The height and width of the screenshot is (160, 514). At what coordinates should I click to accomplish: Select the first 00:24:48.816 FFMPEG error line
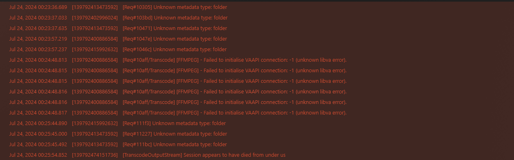257,92
